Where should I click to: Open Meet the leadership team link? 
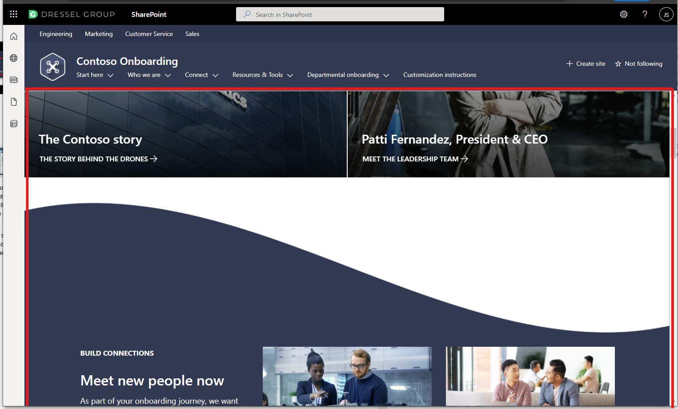415,159
